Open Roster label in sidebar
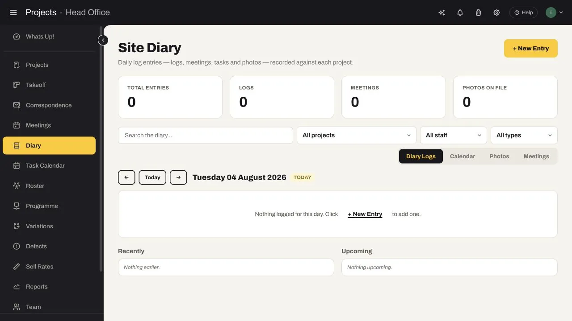This screenshot has height=321, width=572. (x=35, y=186)
